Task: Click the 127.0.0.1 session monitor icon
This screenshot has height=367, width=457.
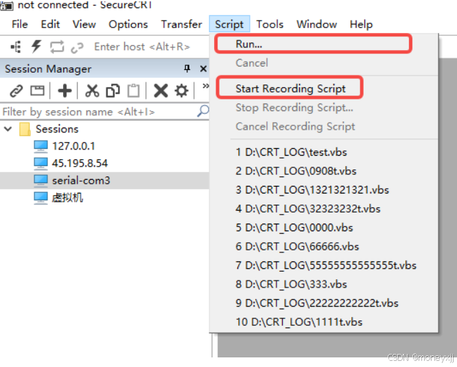Action: 40,146
